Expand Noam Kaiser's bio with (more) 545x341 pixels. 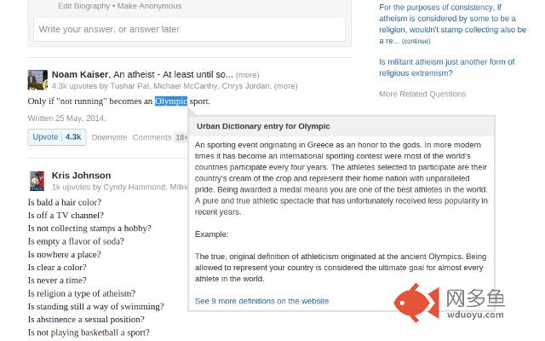(x=248, y=75)
